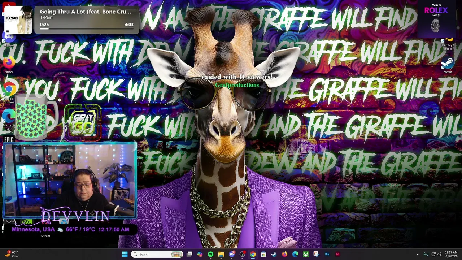Open Snipping Tool from the taskbar
The height and width of the screenshot is (260, 462).
316,254
